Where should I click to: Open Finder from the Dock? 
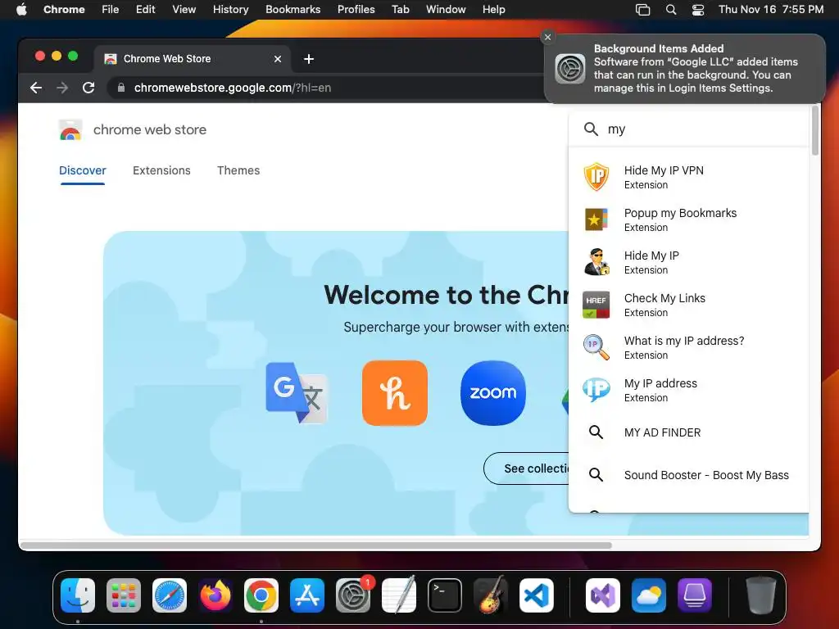(x=78, y=595)
